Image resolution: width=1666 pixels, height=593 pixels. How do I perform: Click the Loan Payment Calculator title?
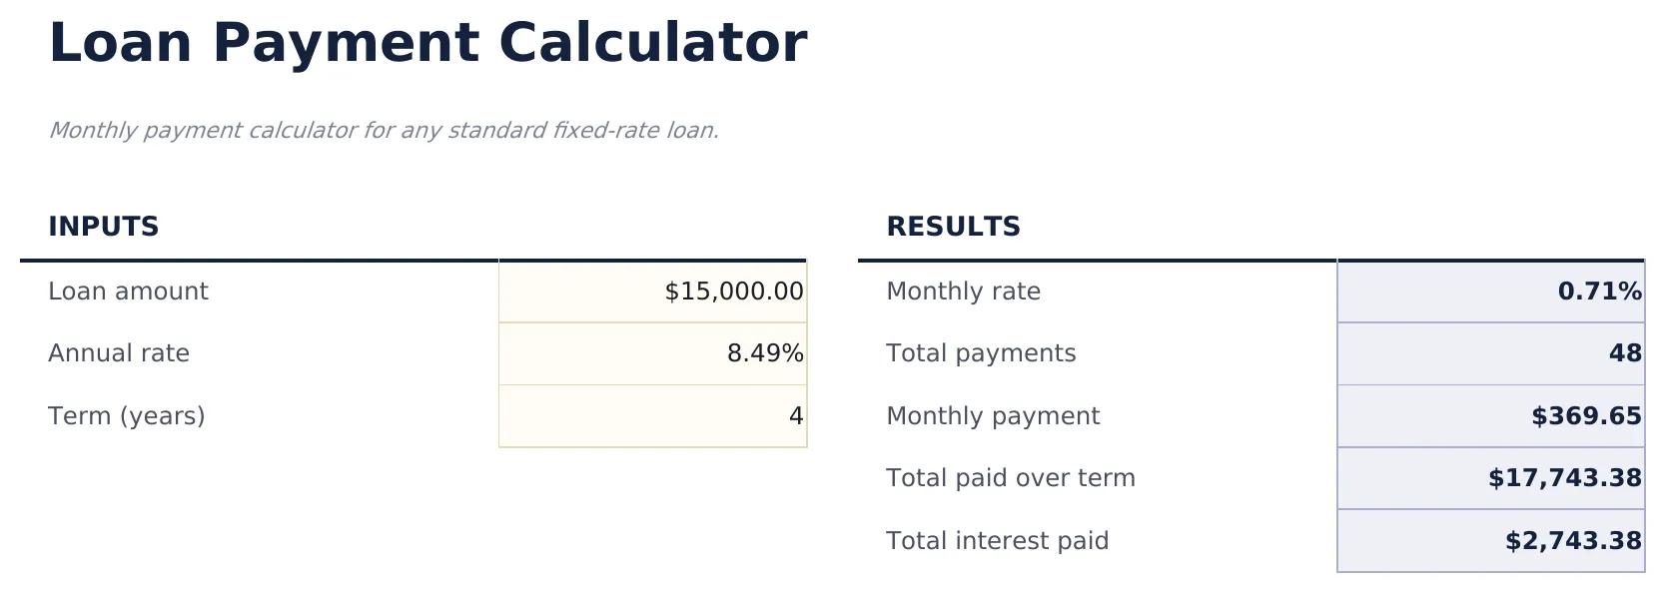(429, 42)
